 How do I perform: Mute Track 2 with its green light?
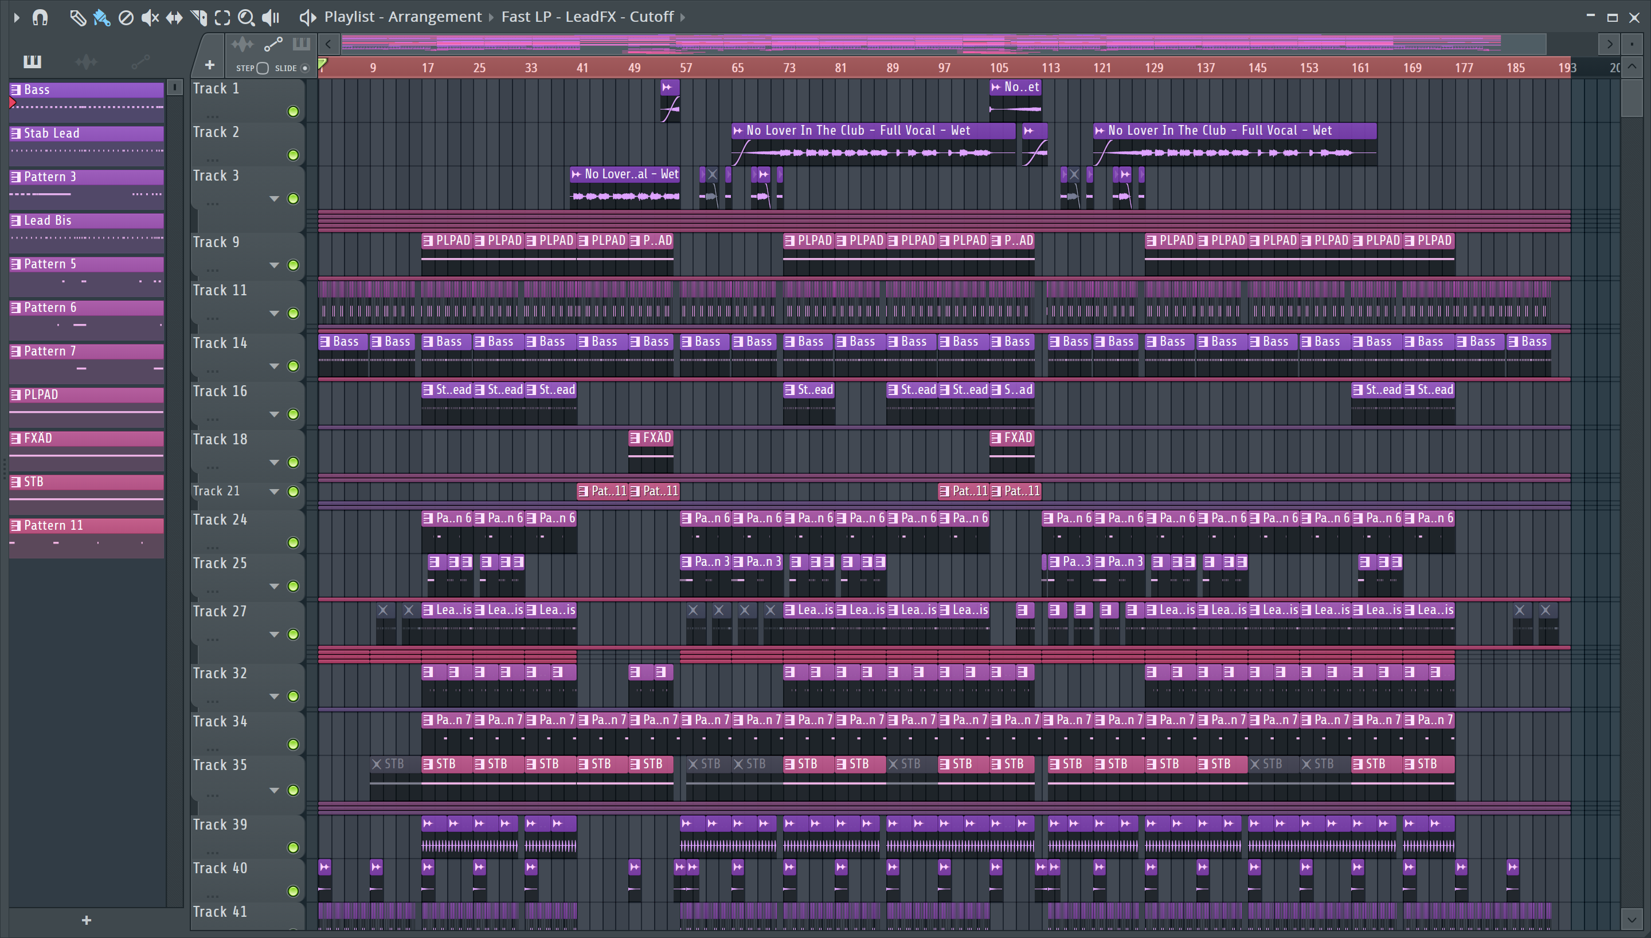[x=293, y=155]
